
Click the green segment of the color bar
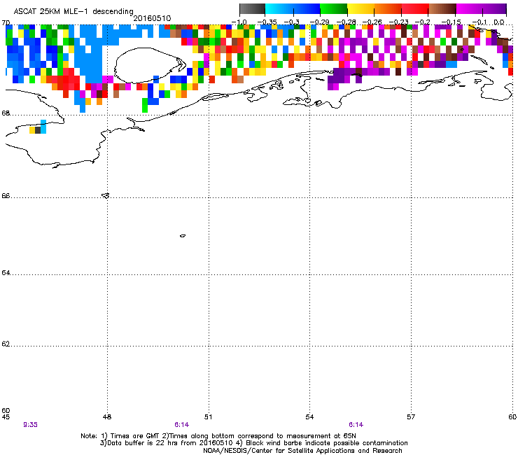[334, 9]
